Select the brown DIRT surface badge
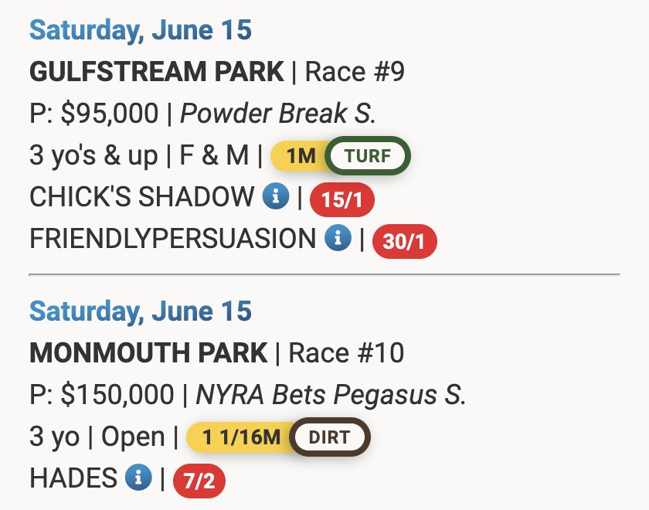 (330, 437)
